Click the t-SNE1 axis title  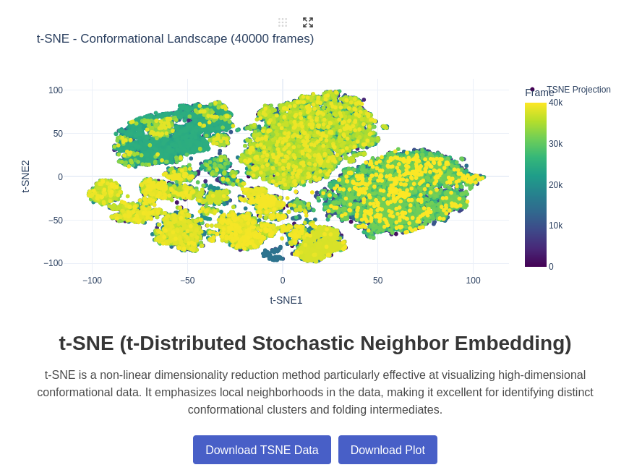[286, 299]
